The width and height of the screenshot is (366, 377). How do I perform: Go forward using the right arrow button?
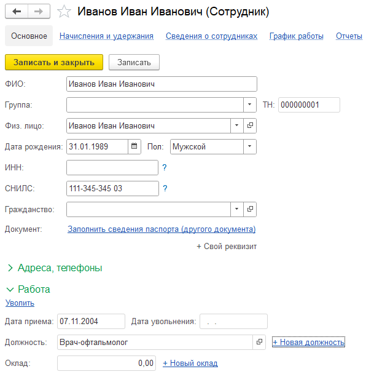(39, 11)
